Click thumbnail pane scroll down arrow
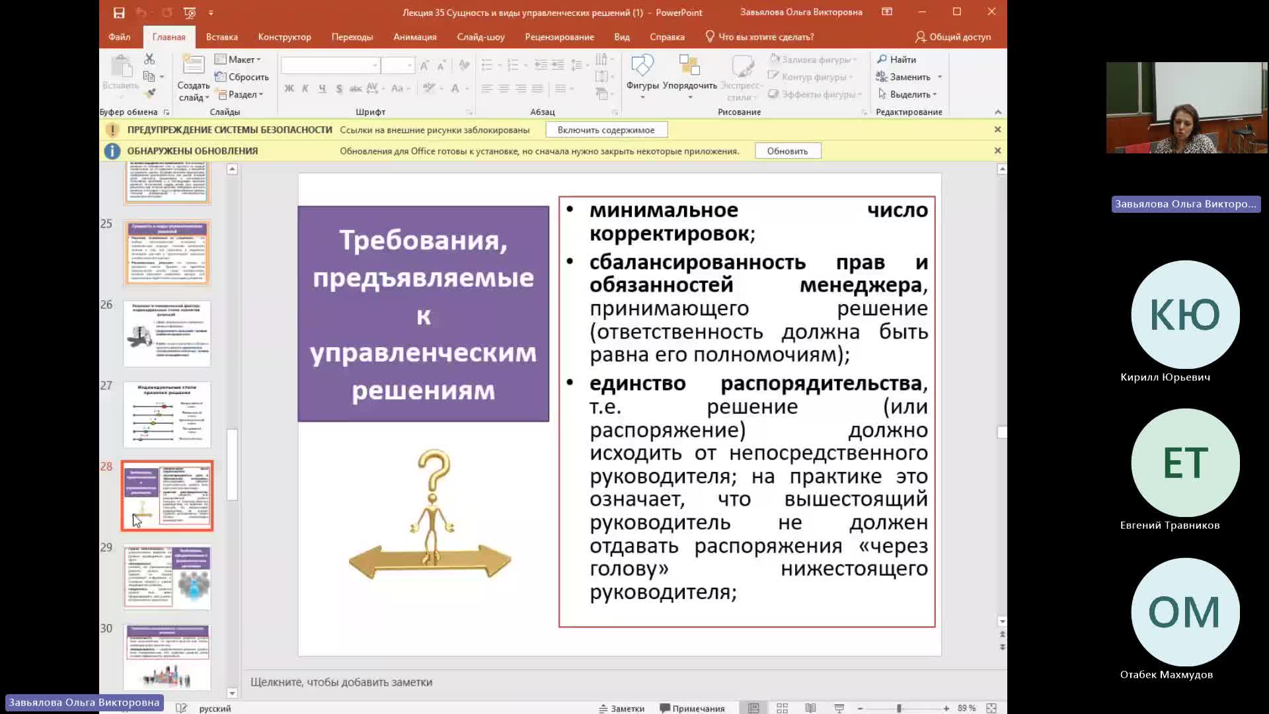Viewport: 1269px width, 714px height. click(x=232, y=693)
